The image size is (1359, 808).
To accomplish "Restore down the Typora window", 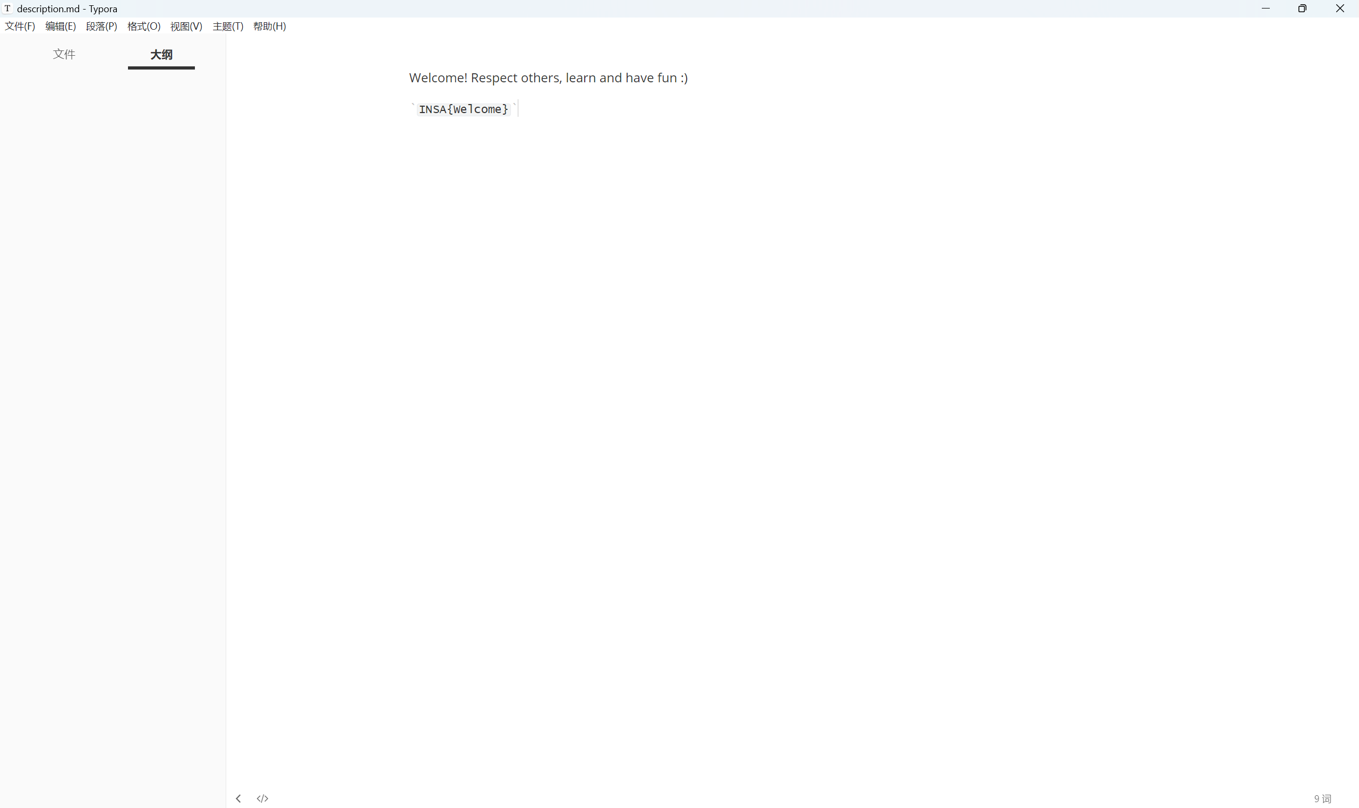I will point(1302,8).
